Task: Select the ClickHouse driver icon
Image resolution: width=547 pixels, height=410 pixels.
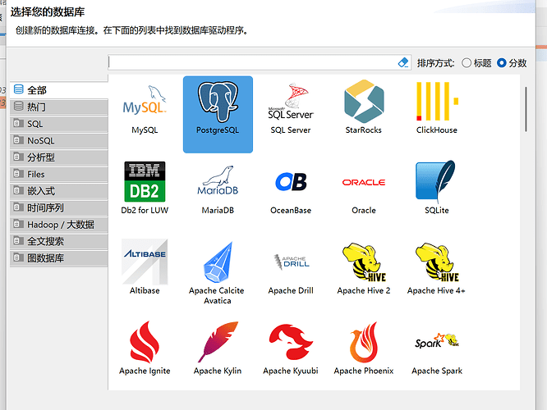Action: click(437, 102)
